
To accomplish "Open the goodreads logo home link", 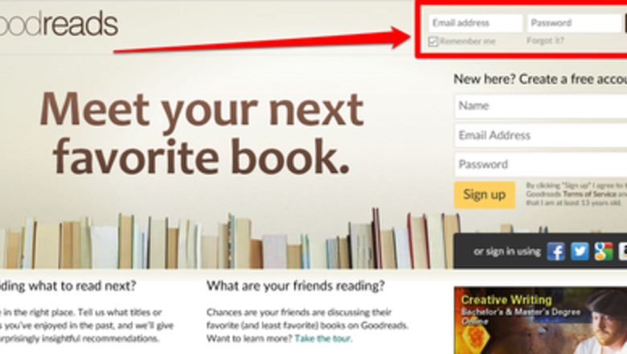I will click(59, 24).
